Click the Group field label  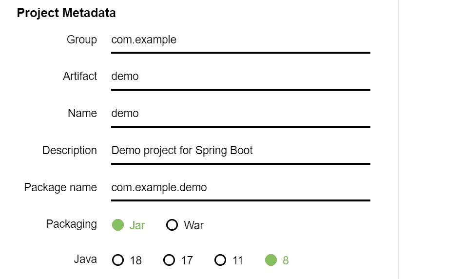(x=82, y=40)
